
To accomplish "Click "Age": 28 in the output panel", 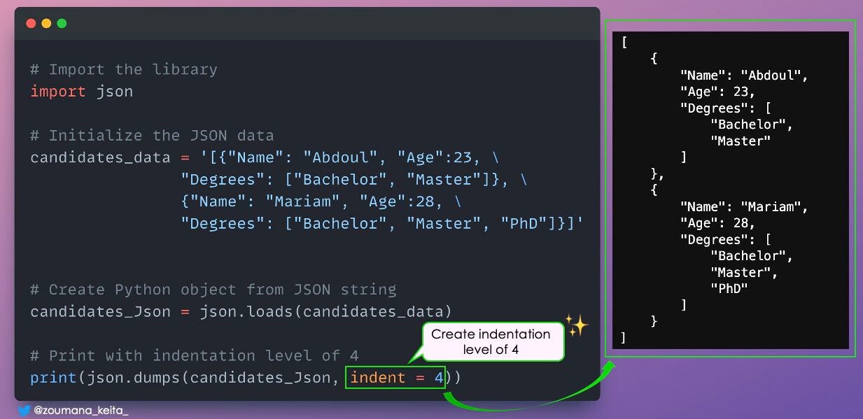I will (717, 223).
